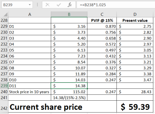This screenshot has width=155, height=114.
Task: Click the cell showing 14.38/(15%-2.5%)
Action: [69, 98]
